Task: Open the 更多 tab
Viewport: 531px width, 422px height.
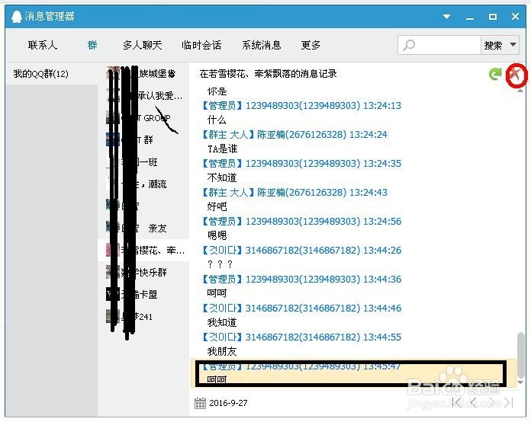Action: [311, 45]
